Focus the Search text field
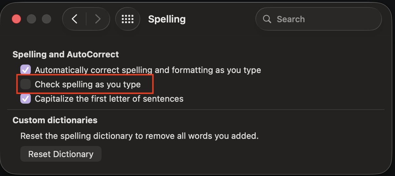 click(x=318, y=19)
